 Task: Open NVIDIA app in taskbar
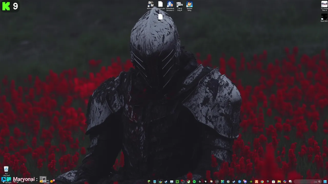click(251, 181)
